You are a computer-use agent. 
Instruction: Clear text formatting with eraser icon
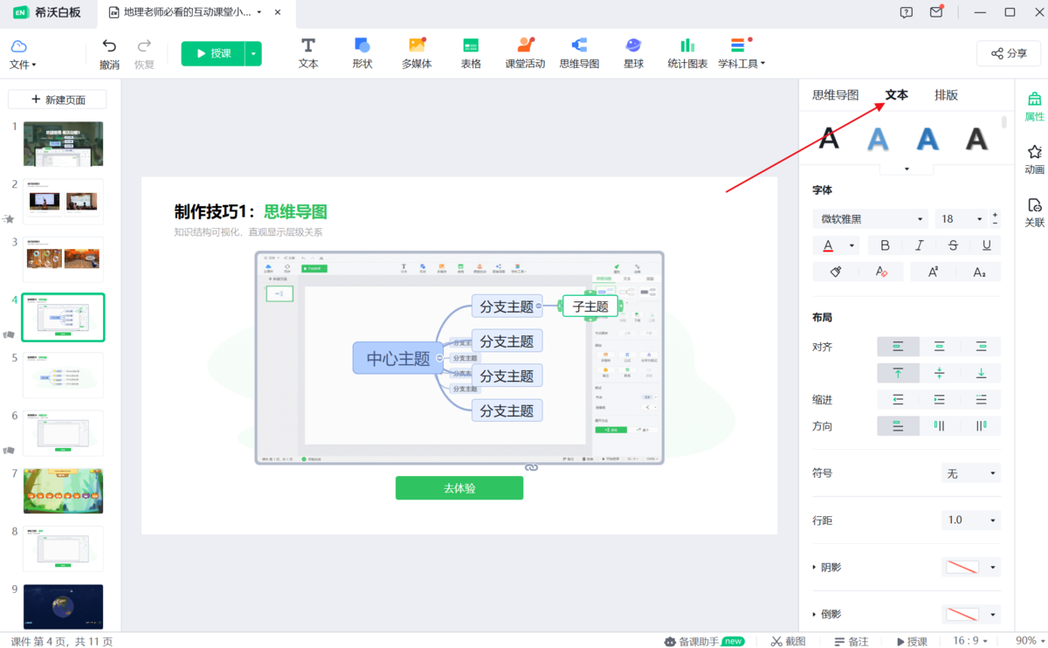pyautogui.click(x=883, y=272)
